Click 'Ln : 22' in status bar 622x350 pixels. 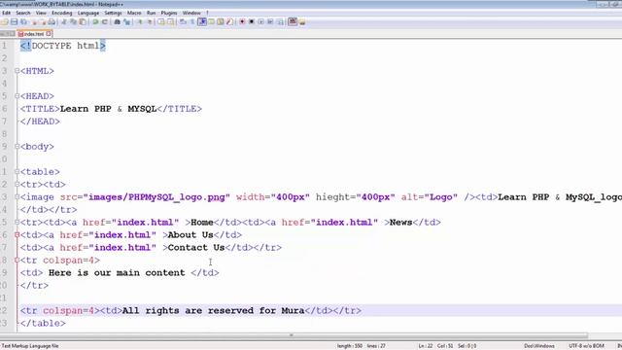(x=426, y=346)
